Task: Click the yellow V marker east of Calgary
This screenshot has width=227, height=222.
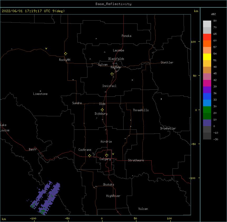Action: pyautogui.click(x=113, y=154)
